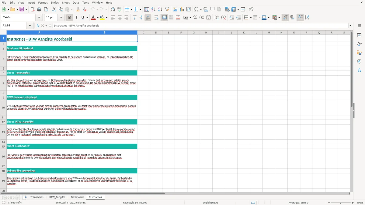This screenshot has height=205, width=365.
Task: Click the AutoFilter funnel icon
Action: [167, 9]
